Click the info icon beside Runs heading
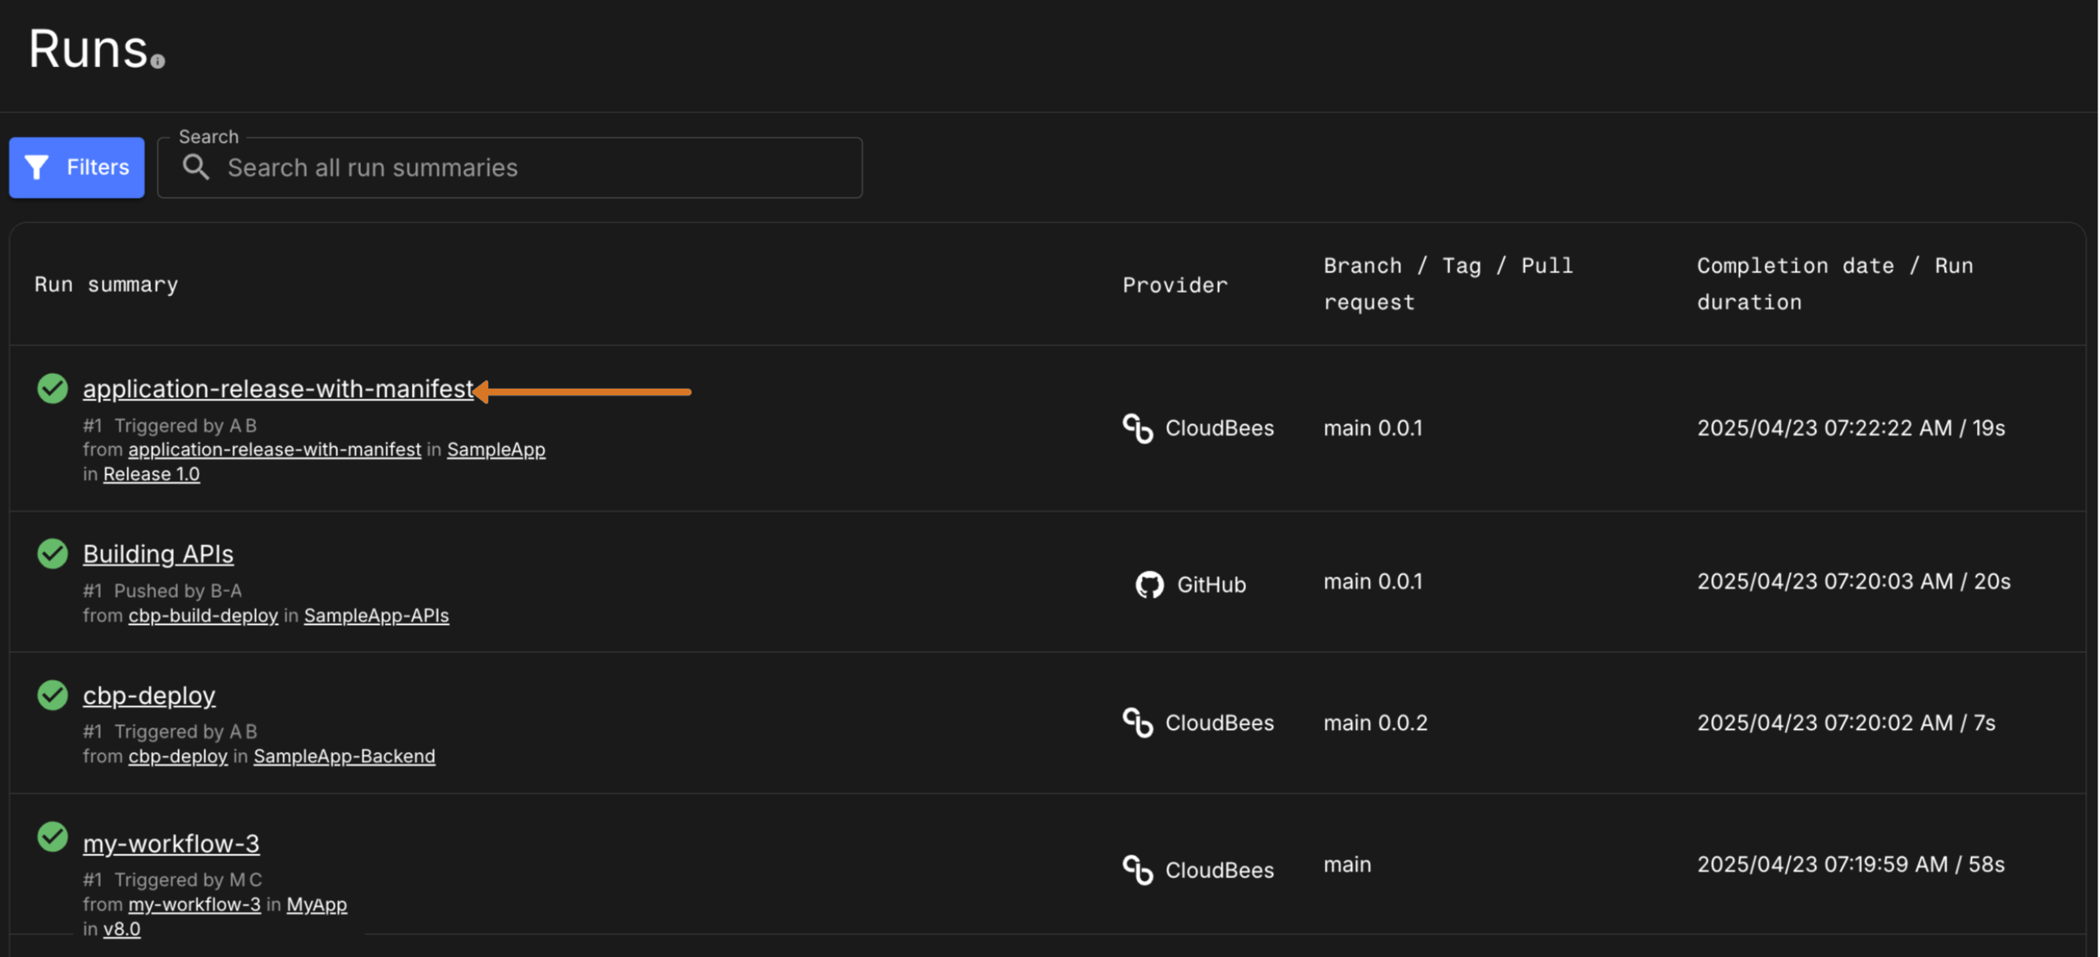Viewport: 2100px width, 957px height. click(x=157, y=62)
